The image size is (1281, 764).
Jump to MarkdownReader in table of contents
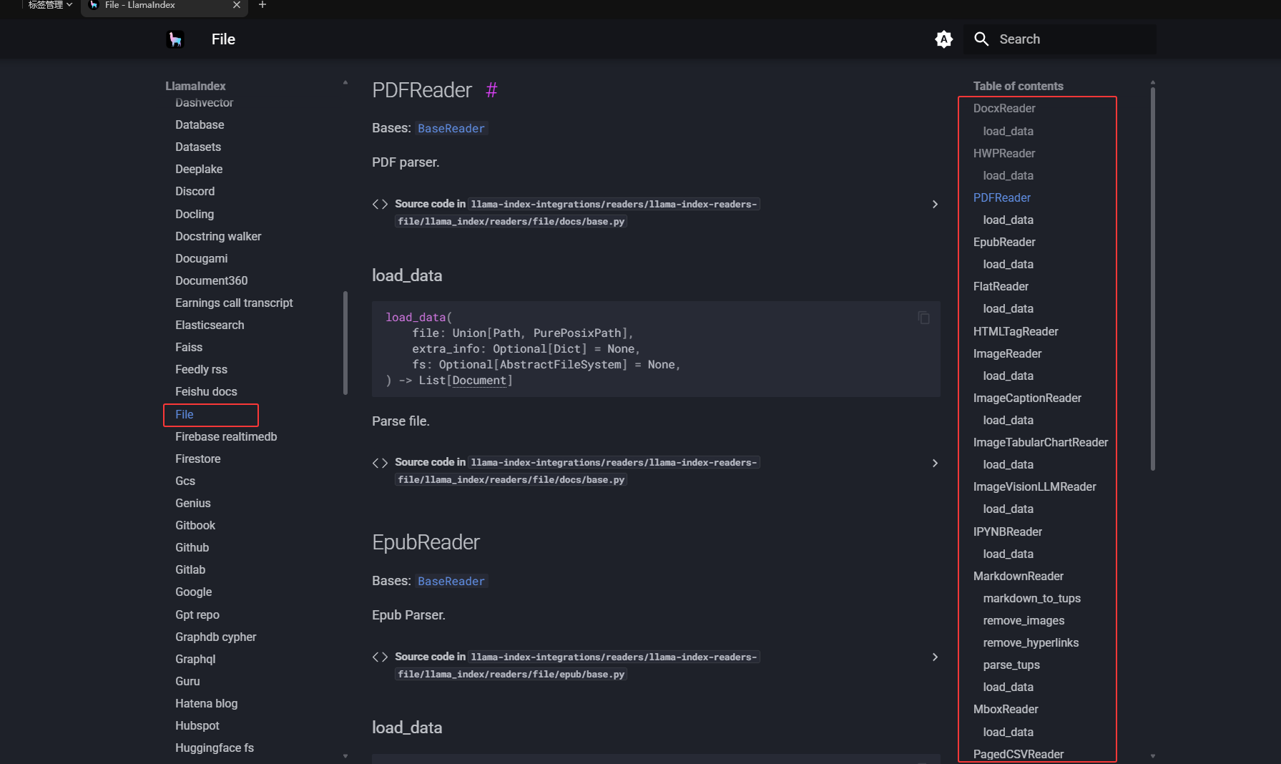tap(1019, 576)
